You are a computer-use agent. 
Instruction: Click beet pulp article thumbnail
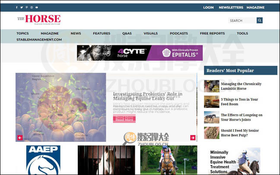[x=212, y=133]
